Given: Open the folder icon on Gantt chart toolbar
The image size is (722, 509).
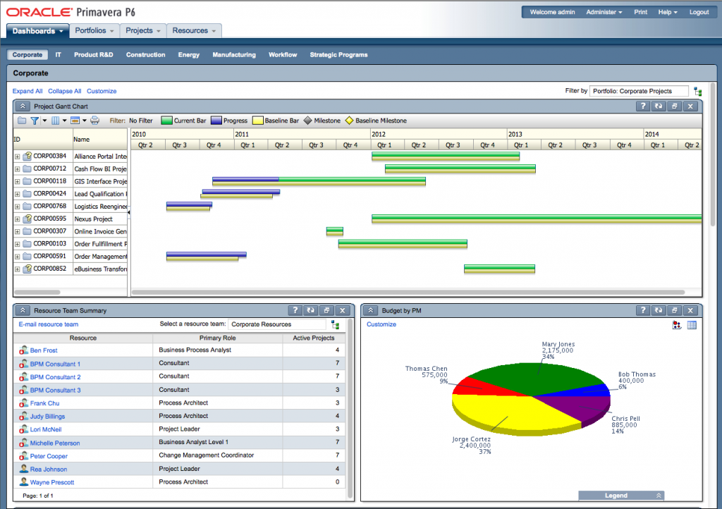Looking at the screenshot, I should (x=22, y=121).
